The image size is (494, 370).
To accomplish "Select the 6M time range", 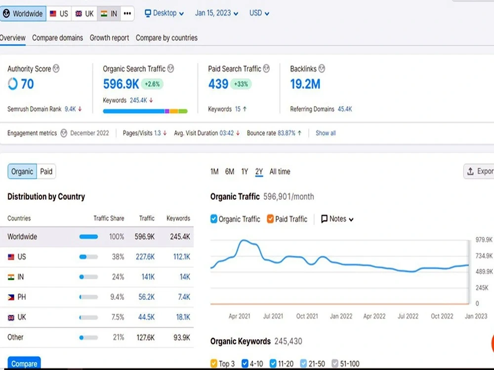I will 229,172.
